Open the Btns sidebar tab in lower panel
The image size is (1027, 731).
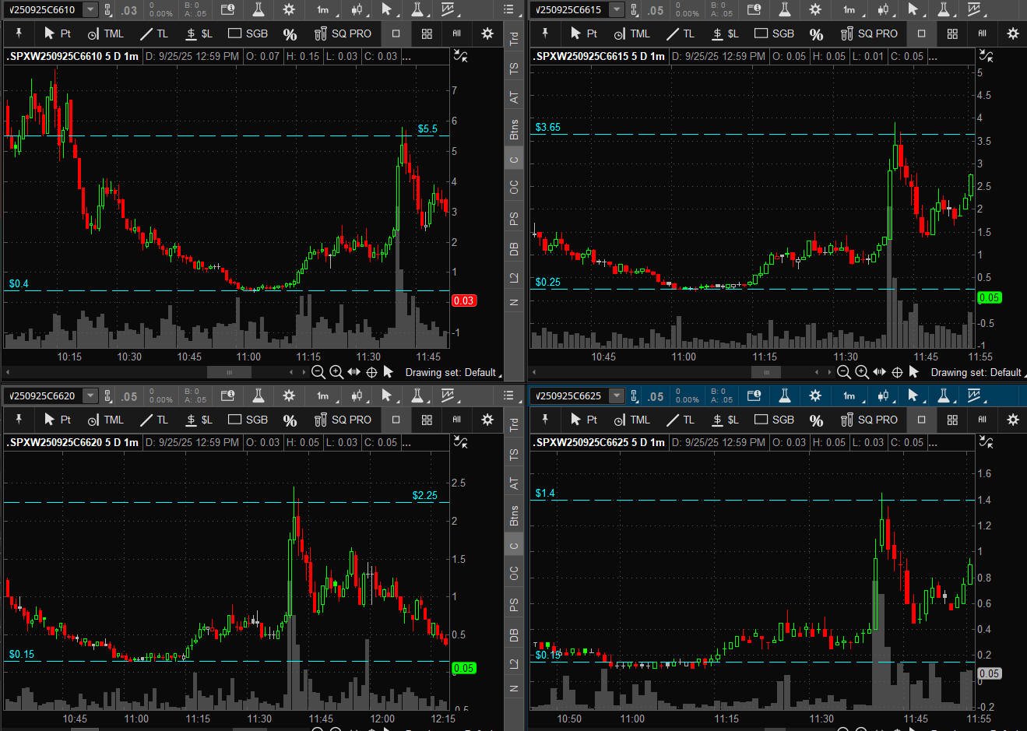click(514, 515)
